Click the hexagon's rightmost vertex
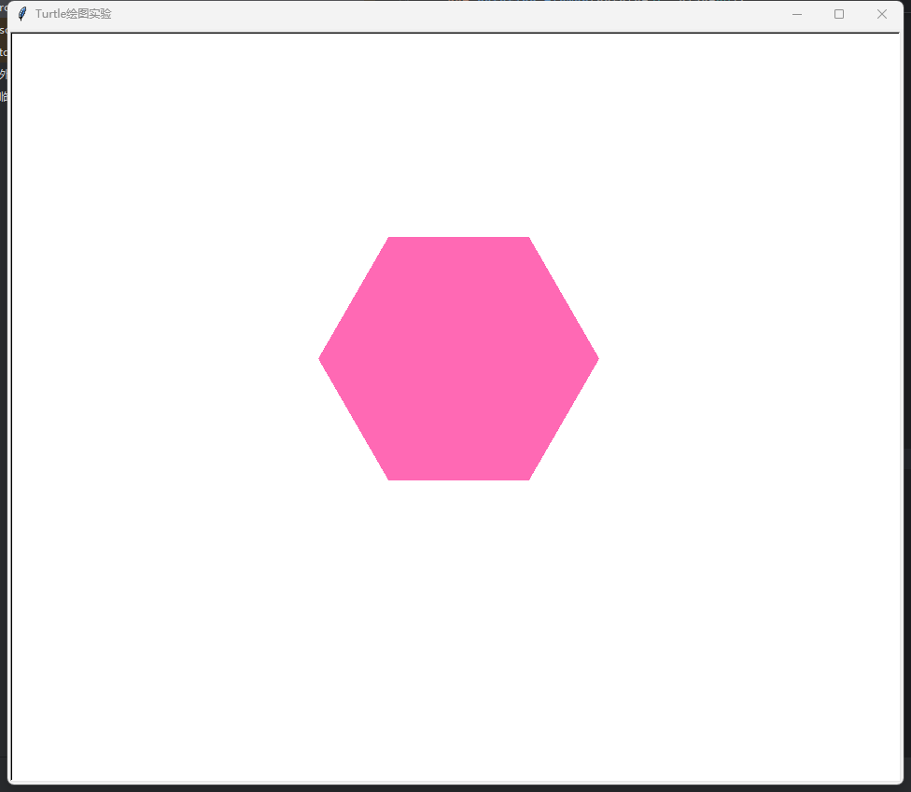Screen dimensions: 911x792 [x=596, y=358]
